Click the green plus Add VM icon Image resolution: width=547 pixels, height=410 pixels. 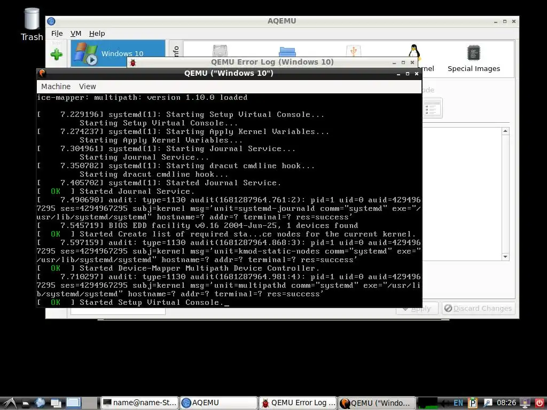coord(57,54)
